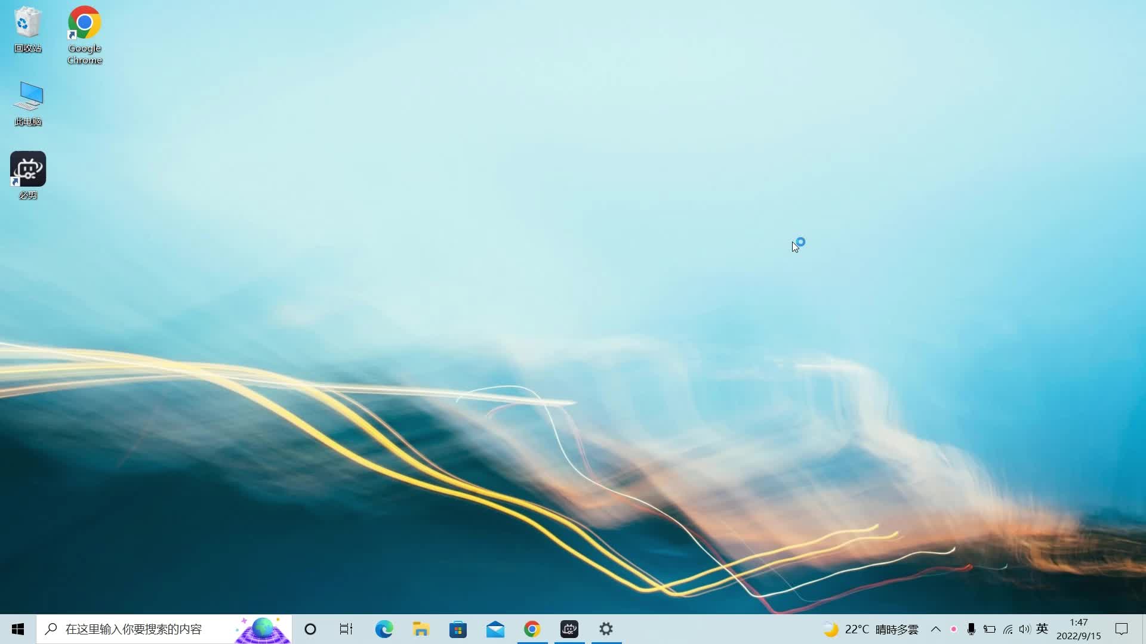Open battery status tray icon

coord(990,629)
